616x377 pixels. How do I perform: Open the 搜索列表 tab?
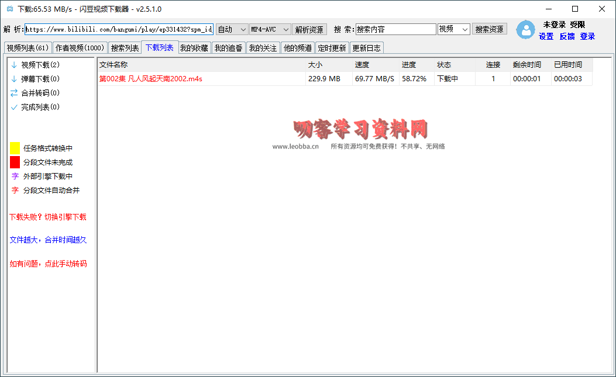pyautogui.click(x=125, y=48)
